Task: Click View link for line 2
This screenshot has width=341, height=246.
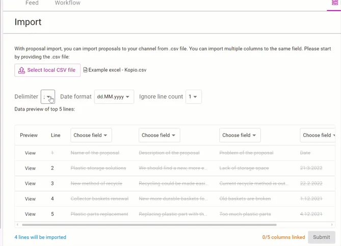Action: click(x=30, y=168)
